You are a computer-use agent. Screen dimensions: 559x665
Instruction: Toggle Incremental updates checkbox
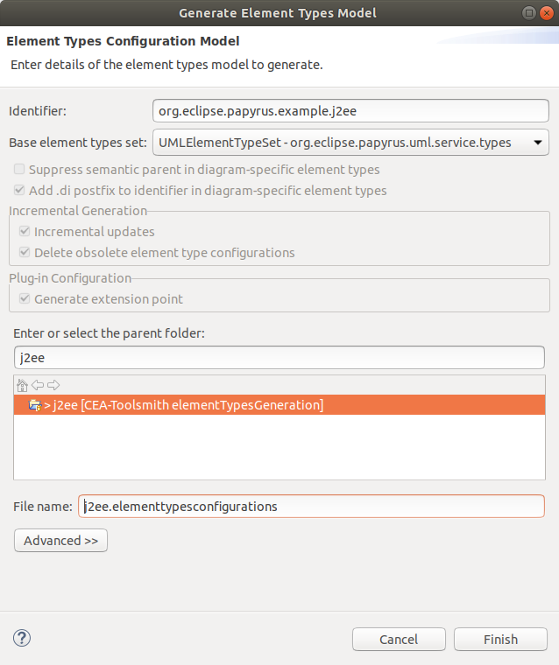(25, 231)
